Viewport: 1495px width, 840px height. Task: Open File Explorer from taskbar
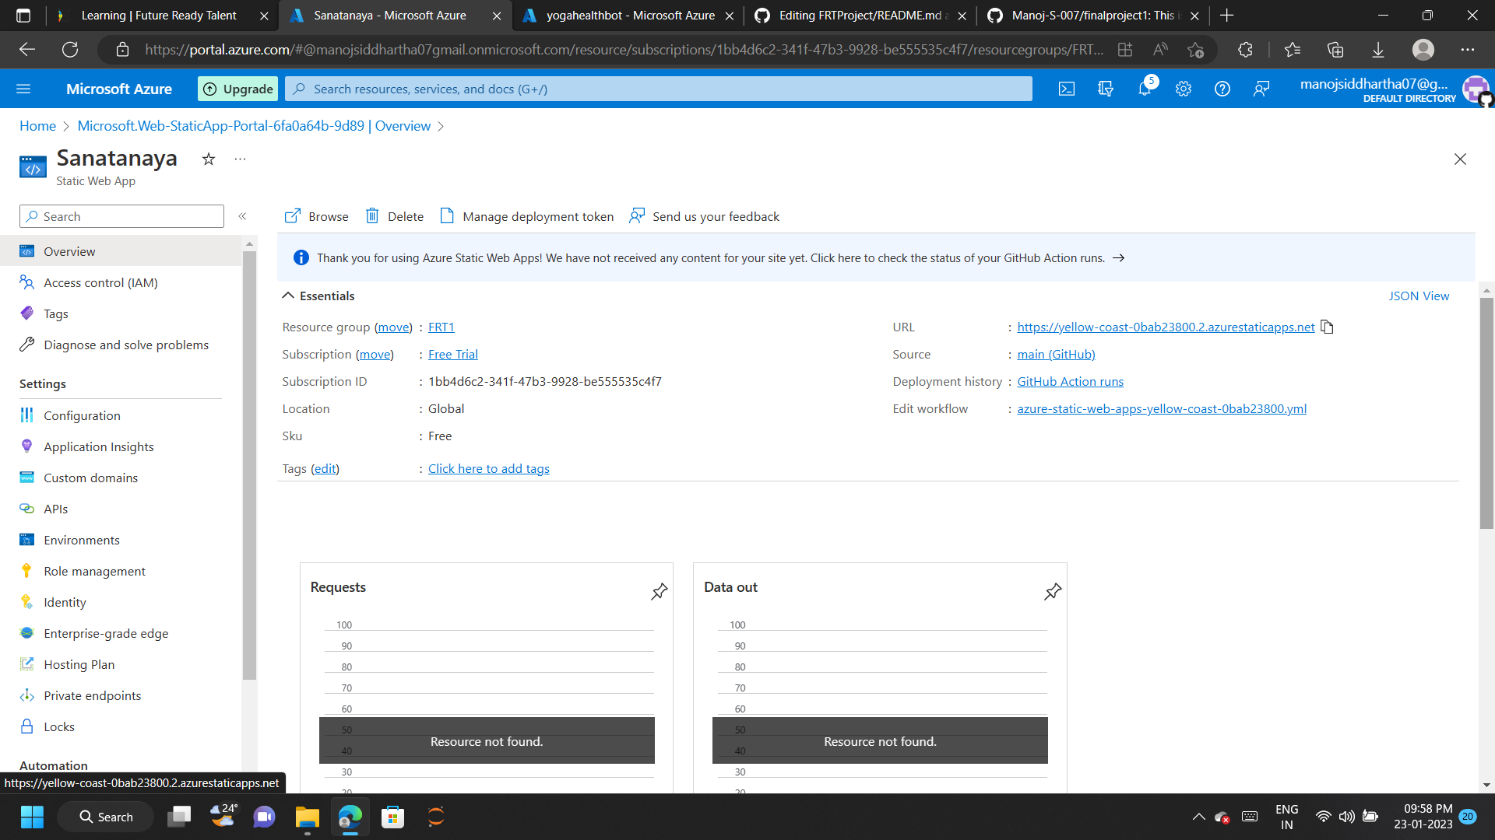click(307, 817)
